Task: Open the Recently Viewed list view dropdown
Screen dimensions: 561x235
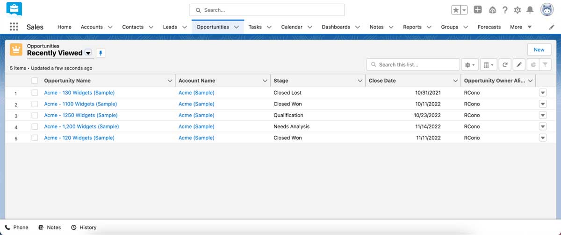Action: click(x=88, y=53)
